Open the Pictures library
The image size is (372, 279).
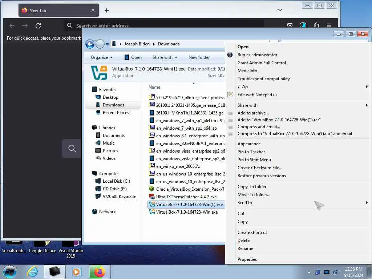click(110, 151)
